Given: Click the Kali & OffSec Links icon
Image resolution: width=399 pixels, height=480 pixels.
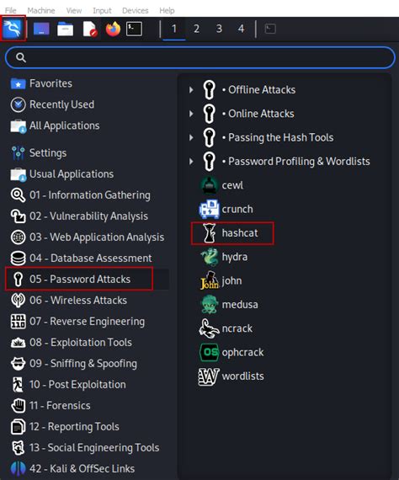Looking at the screenshot, I should tap(18, 469).
